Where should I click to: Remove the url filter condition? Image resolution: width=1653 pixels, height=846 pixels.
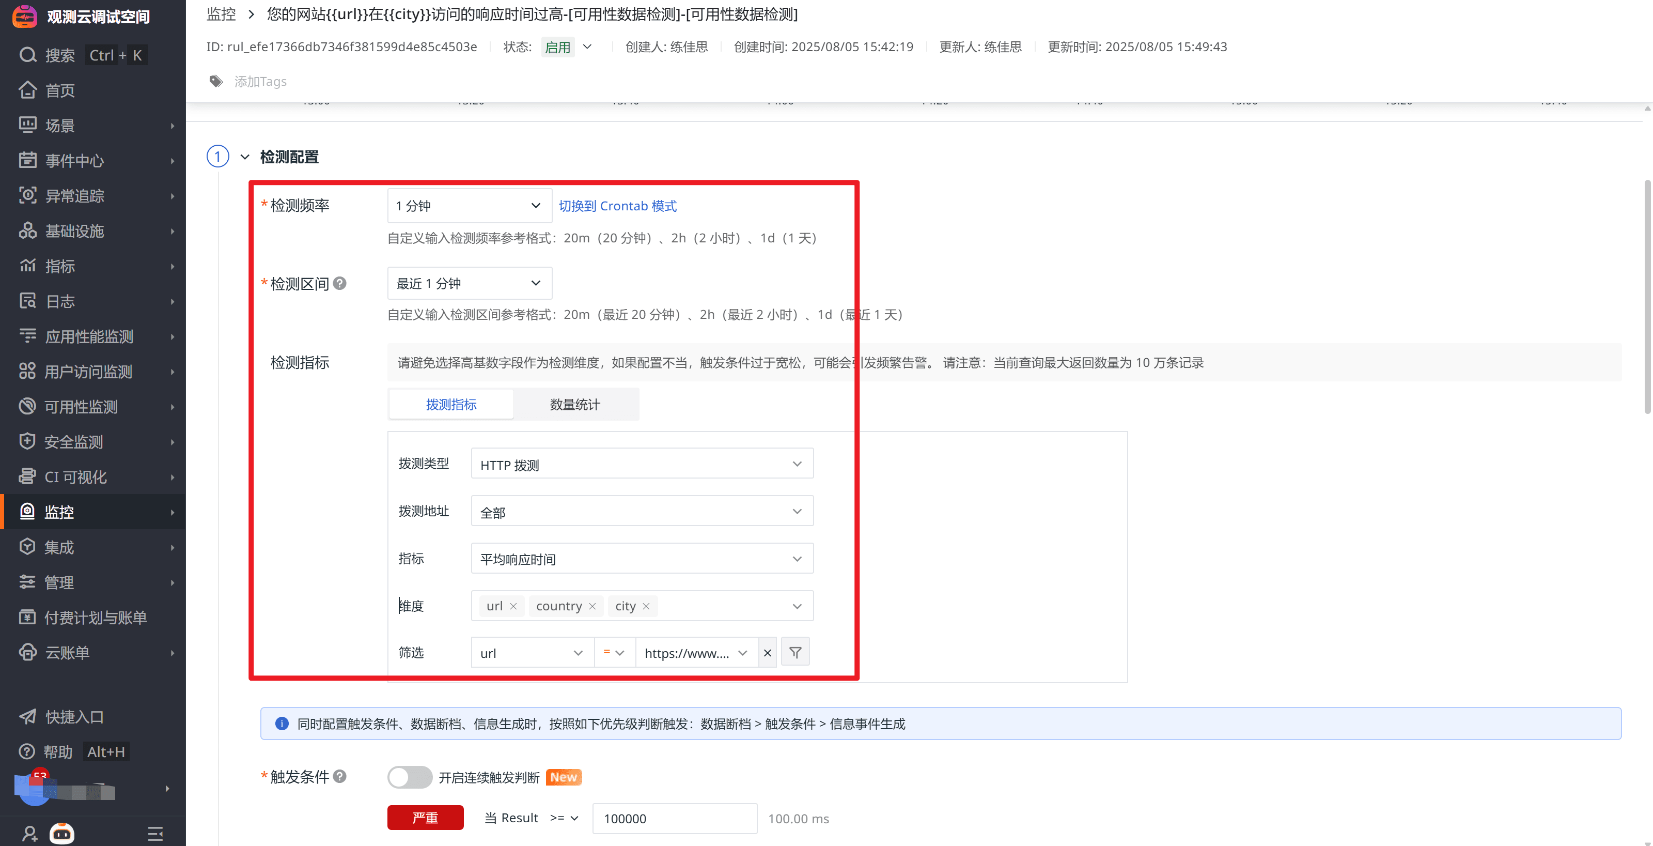[768, 652]
